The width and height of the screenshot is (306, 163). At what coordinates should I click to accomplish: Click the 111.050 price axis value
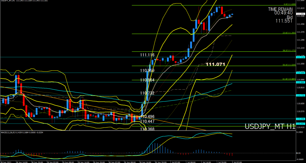301,64
